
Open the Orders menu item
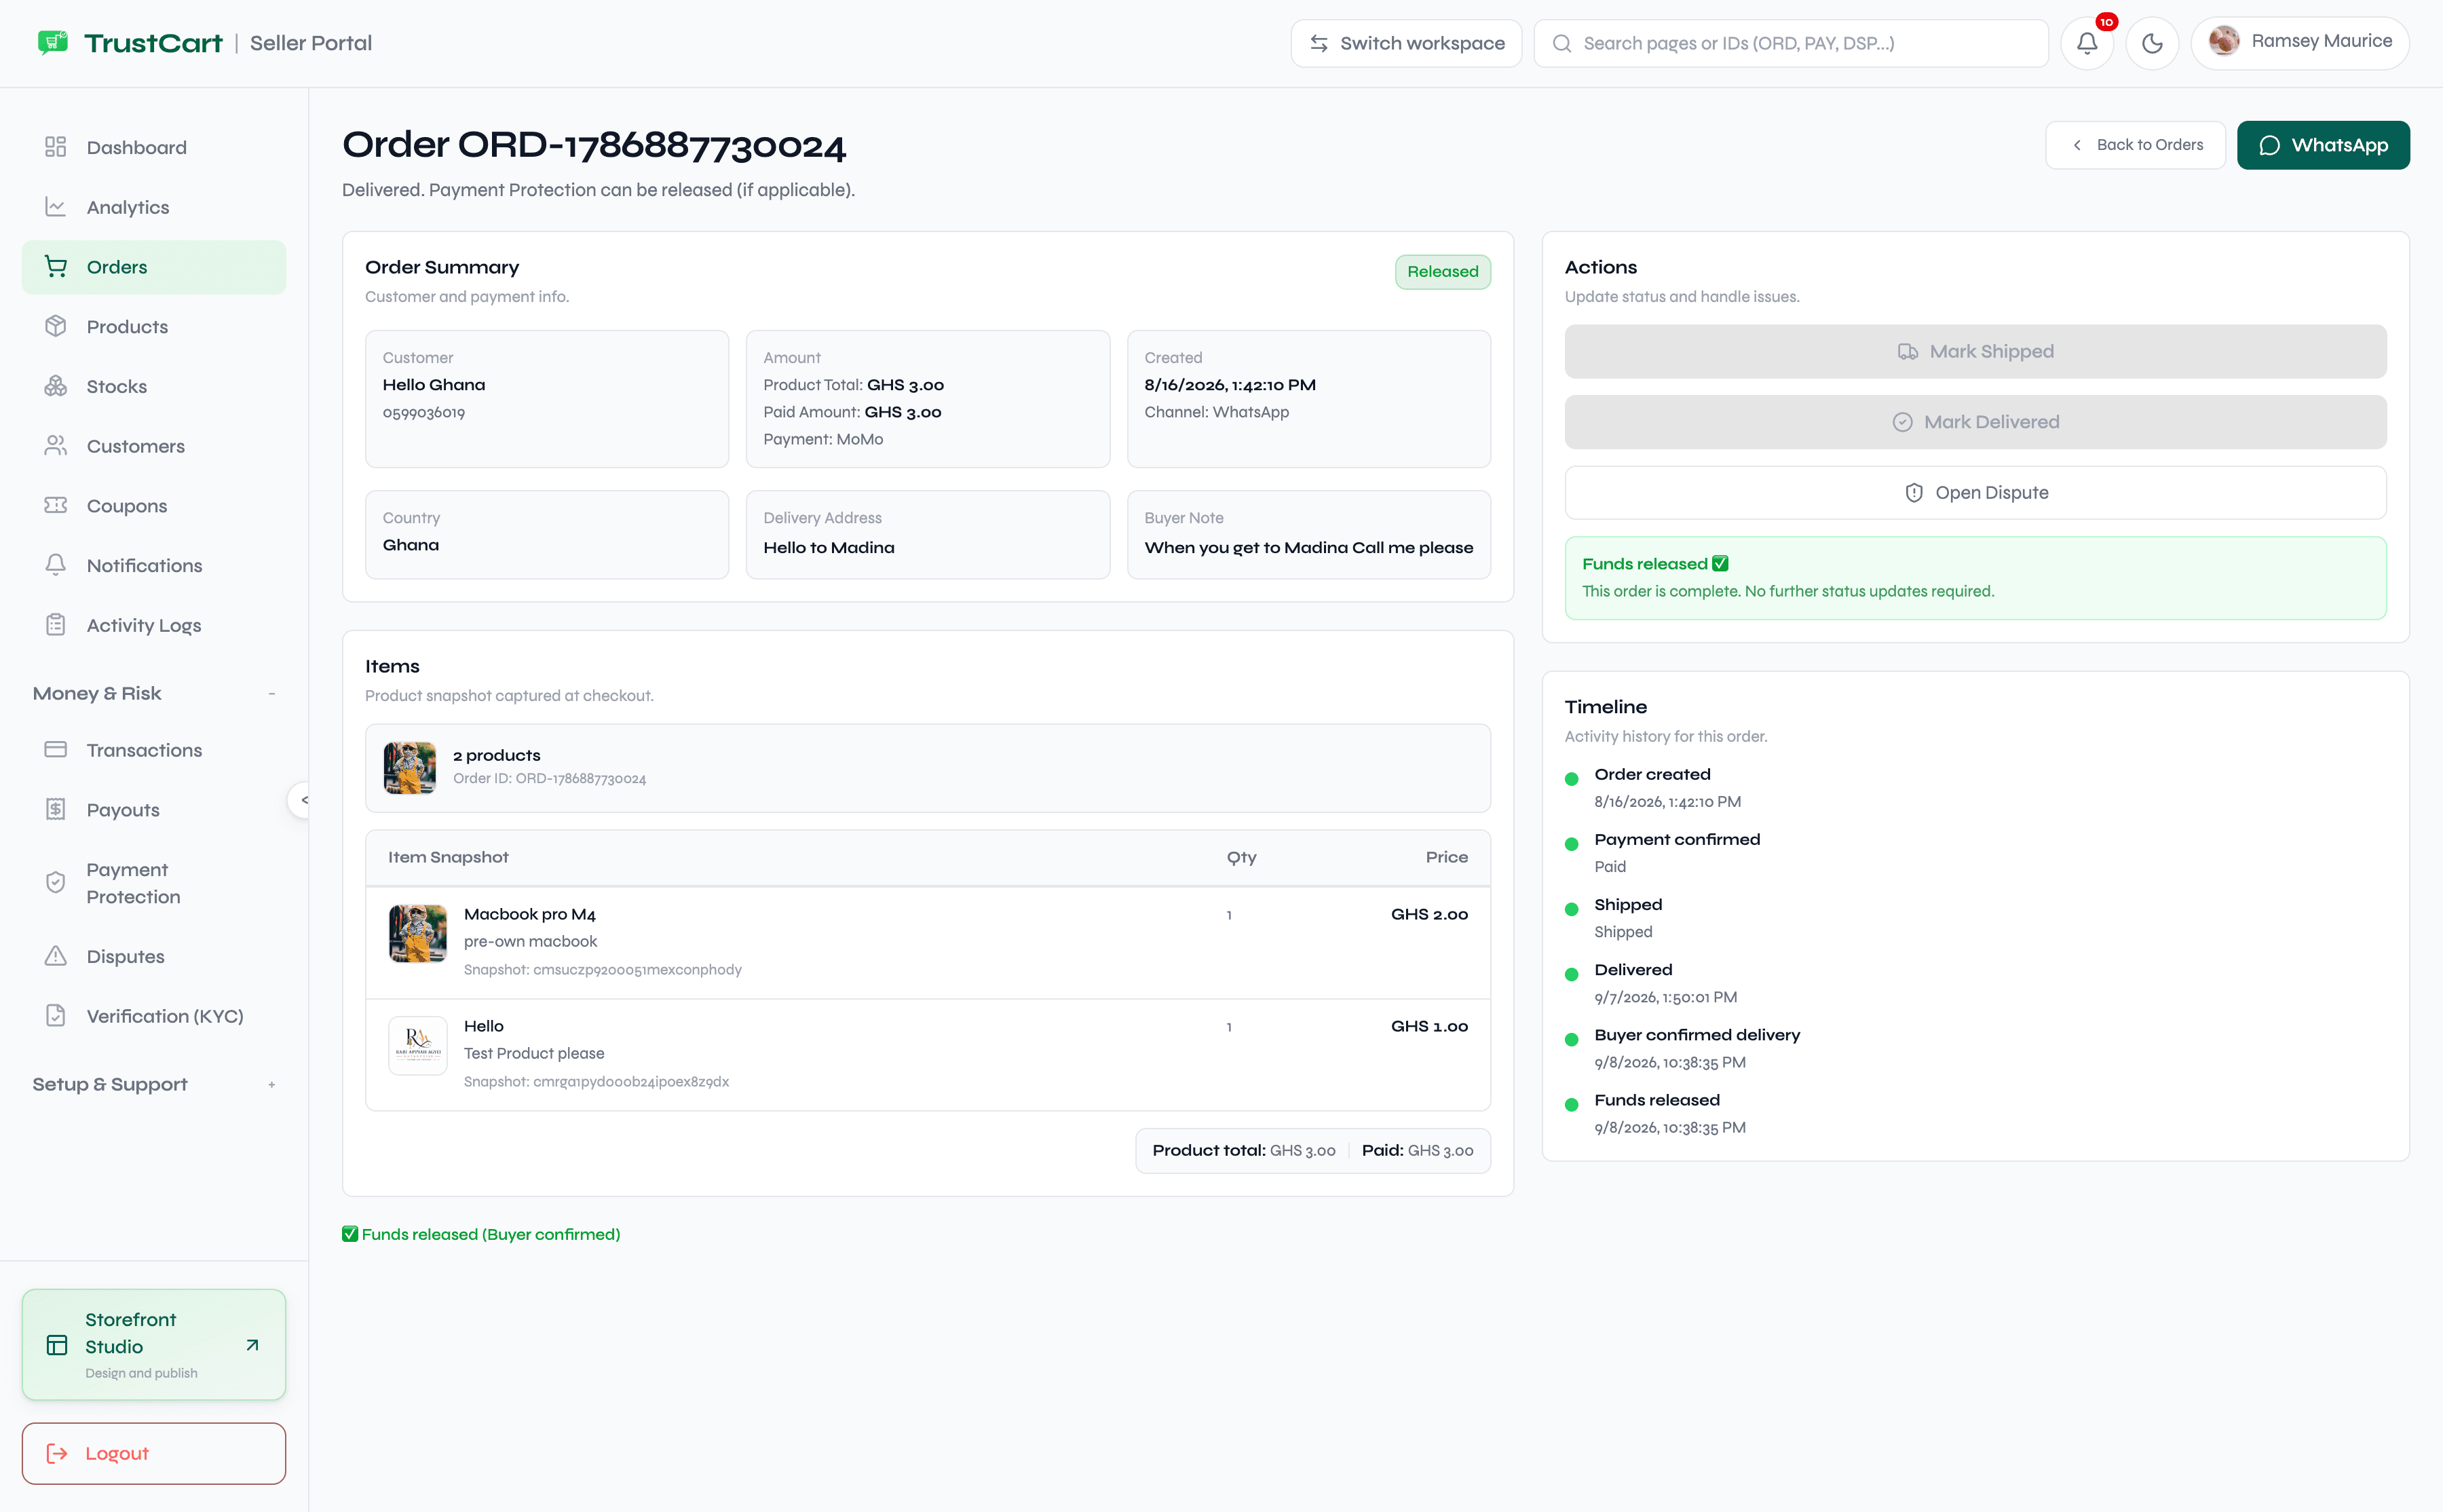coord(154,267)
